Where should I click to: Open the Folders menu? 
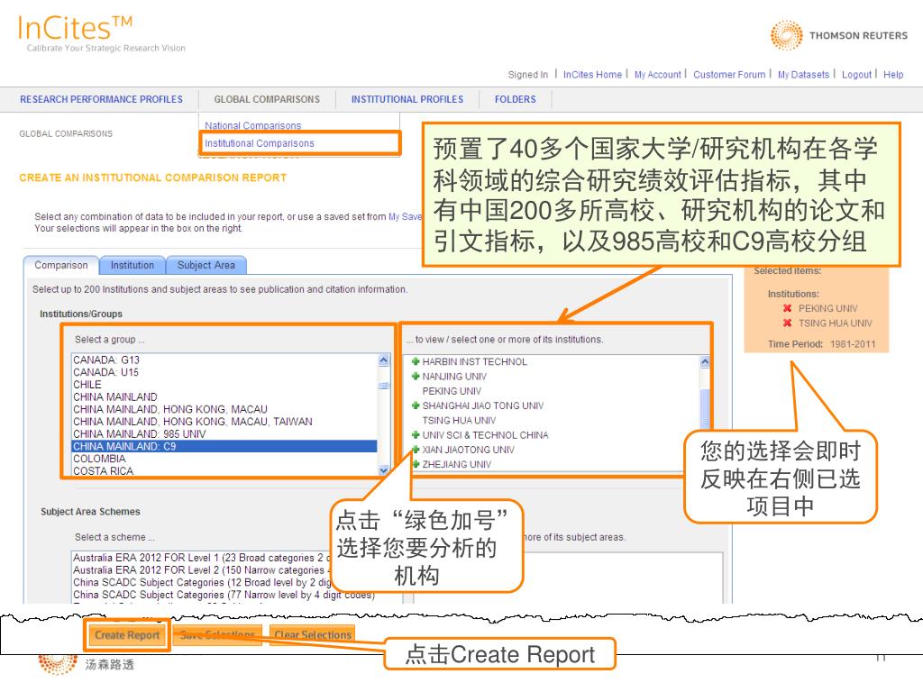point(515,99)
